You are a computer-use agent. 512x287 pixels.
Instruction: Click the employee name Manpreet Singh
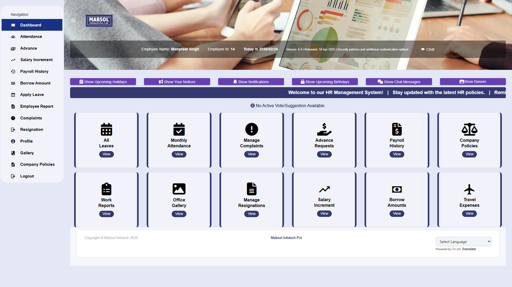(x=185, y=49)
